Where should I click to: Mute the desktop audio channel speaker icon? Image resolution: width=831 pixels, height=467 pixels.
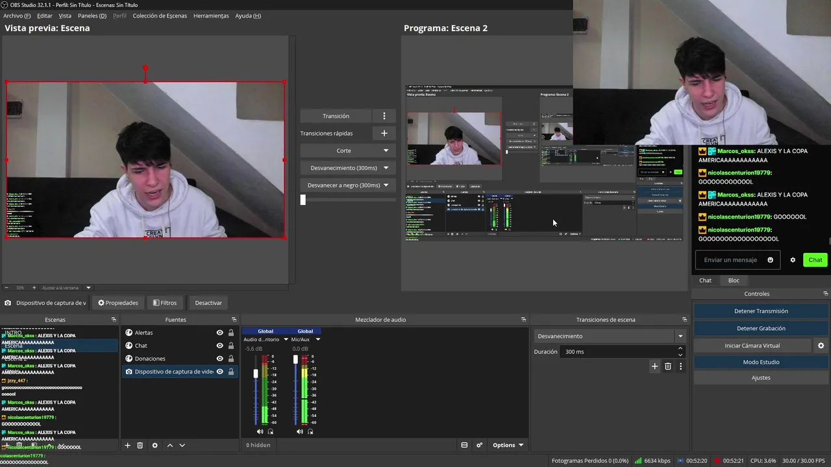click(260, 431)
